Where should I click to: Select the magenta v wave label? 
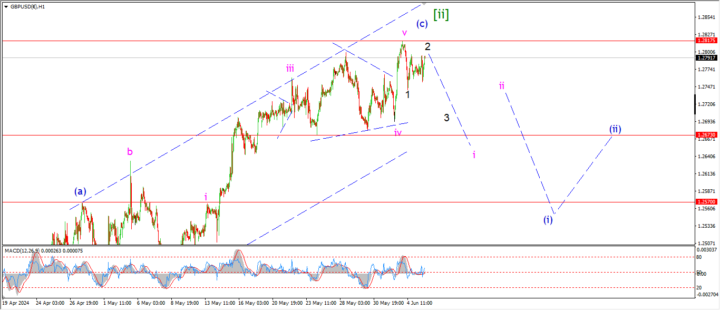(x=404, y=33)
